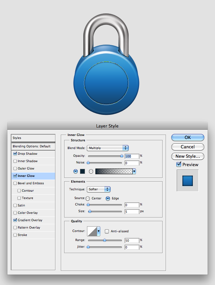Enable the Satin checkbox

click(15, 205)
